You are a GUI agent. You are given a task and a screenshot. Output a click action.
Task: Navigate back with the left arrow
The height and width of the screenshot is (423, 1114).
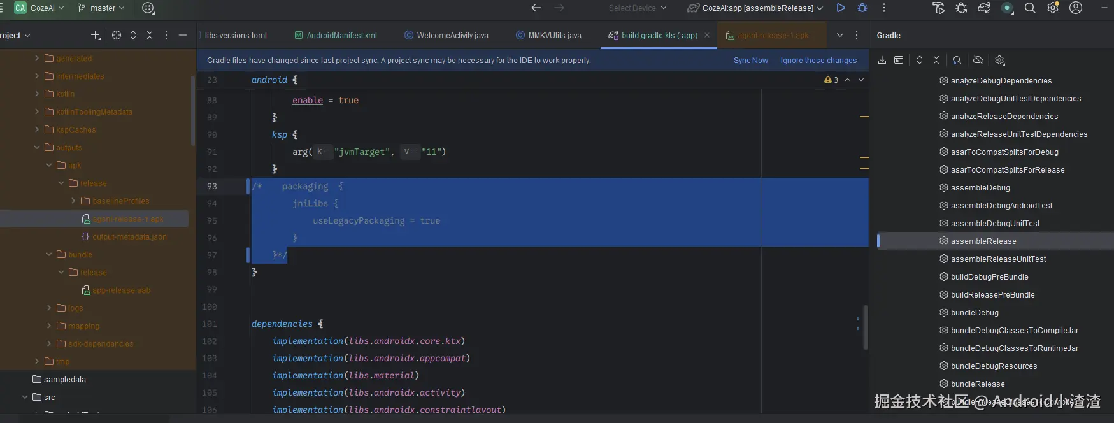click(536, 8)
